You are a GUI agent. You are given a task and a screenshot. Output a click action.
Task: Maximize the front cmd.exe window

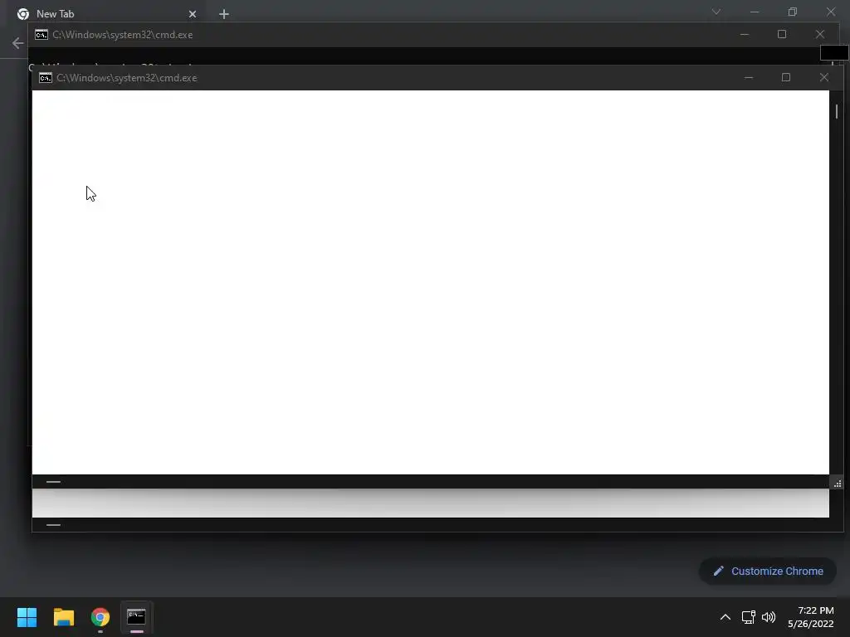[x=786, y=77]
